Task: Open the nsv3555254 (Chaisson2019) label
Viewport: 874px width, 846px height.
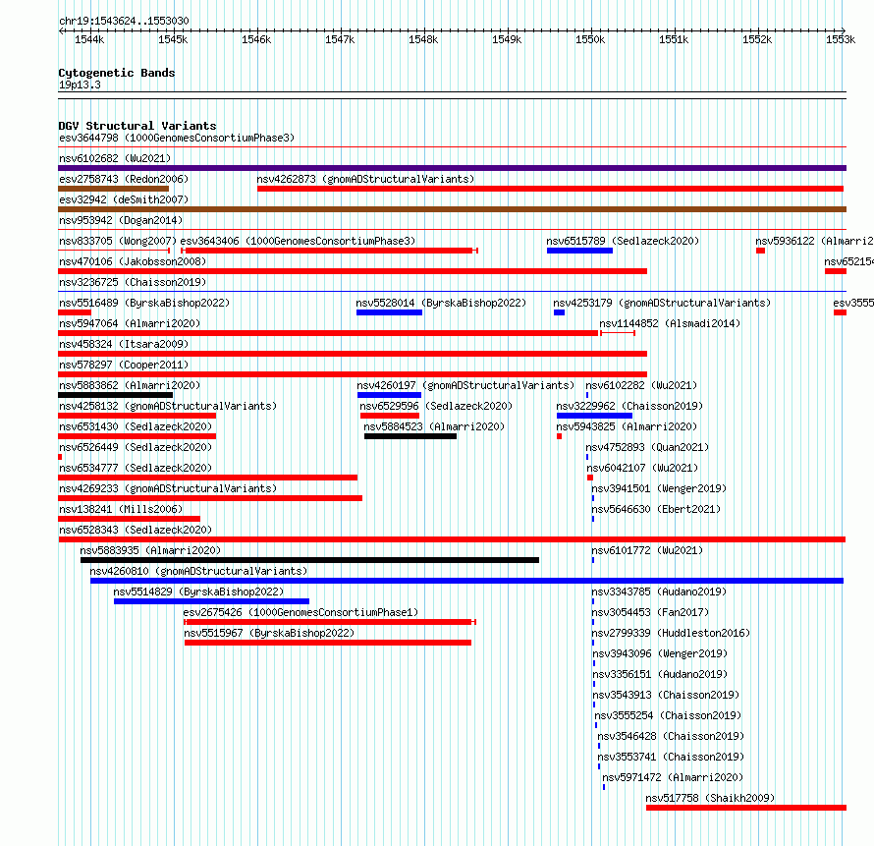Action: tap(668, 715)
